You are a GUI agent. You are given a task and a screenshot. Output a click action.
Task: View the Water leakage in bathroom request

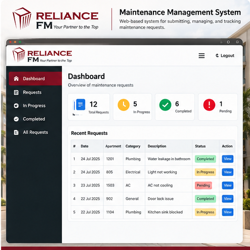click(228, 159)
